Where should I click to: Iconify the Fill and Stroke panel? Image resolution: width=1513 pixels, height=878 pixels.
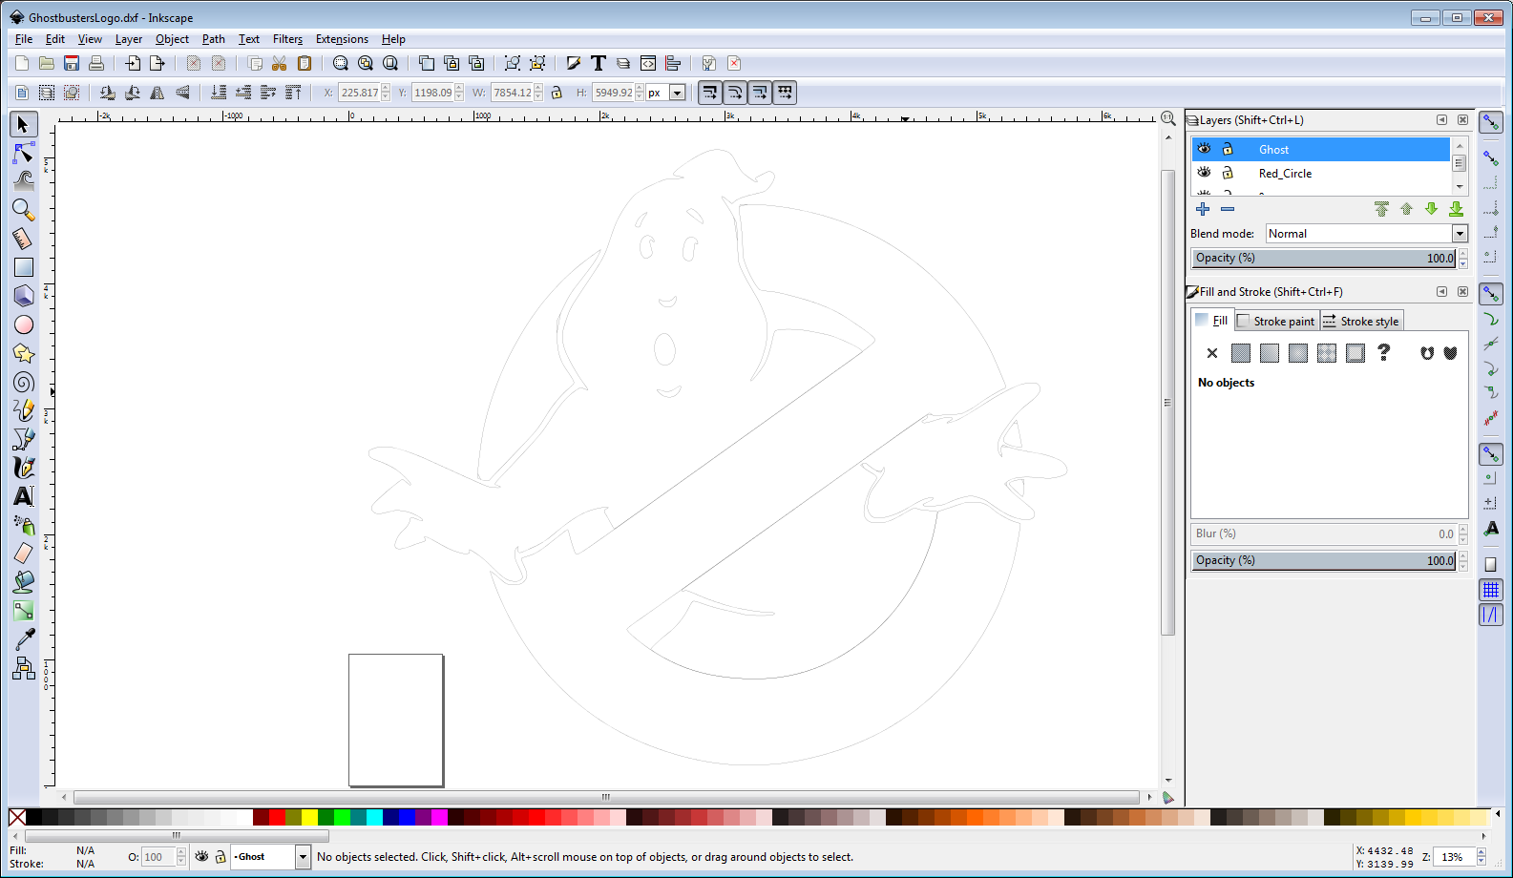[x=1441, y=292]
